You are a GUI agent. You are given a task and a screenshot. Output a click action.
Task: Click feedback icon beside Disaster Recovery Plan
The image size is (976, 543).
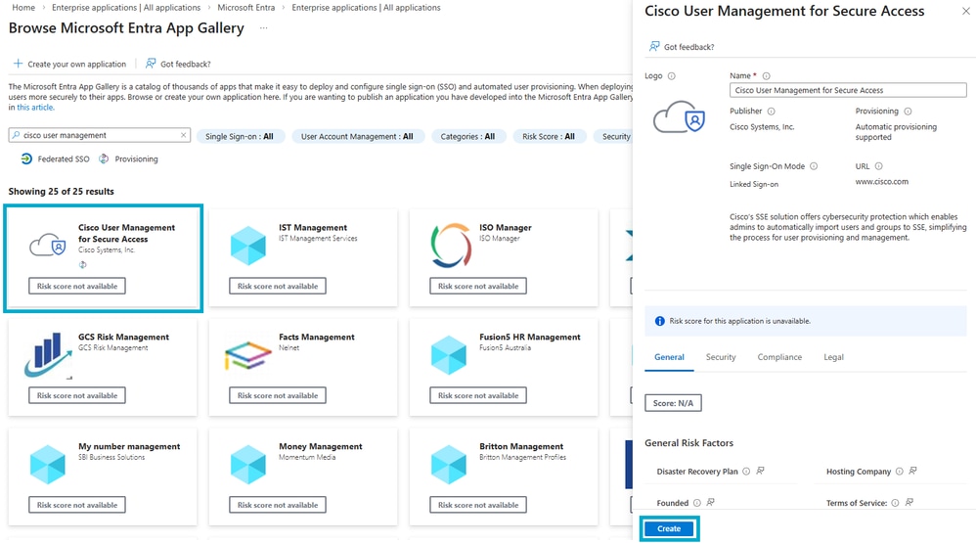[760, 471]
